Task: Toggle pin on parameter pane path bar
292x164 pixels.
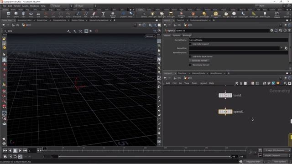Action: click(x=286, y=25)
